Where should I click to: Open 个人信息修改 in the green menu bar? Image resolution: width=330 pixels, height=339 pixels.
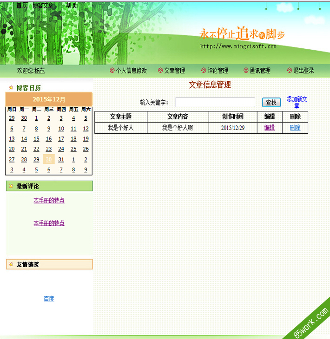[132, 71]
